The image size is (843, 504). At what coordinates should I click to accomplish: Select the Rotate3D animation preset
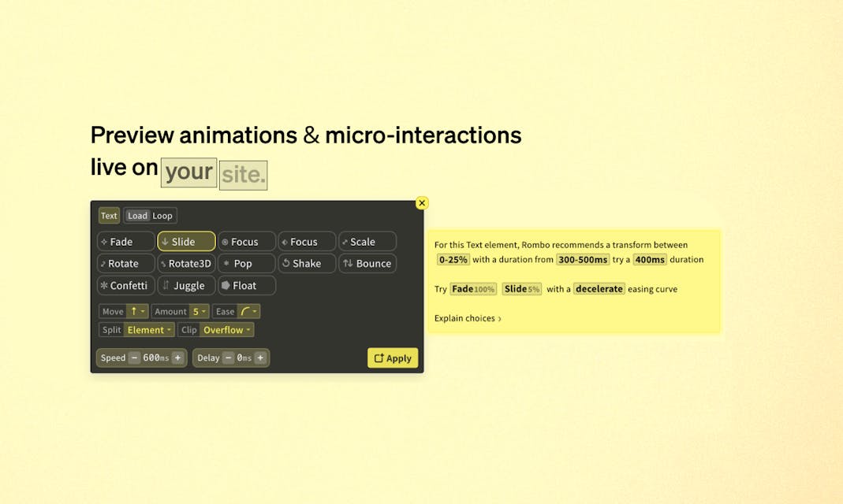(186, 264)
